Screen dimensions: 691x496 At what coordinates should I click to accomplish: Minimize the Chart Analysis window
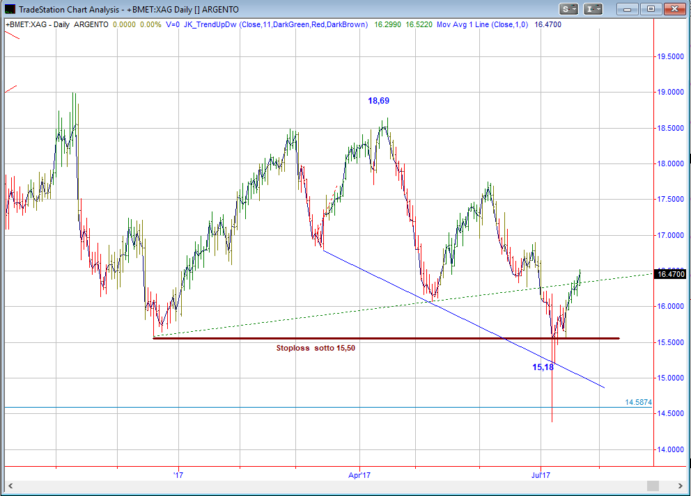pyautogui.click(x=628, y=9)
